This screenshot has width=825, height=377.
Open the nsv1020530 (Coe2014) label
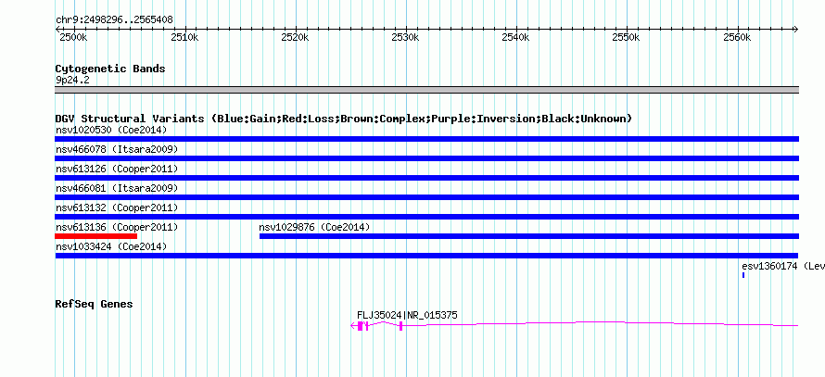click(x=111, y=130)
